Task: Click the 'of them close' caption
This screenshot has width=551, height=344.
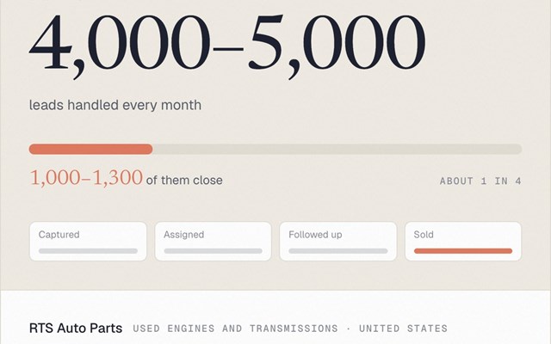Action: 184,181
